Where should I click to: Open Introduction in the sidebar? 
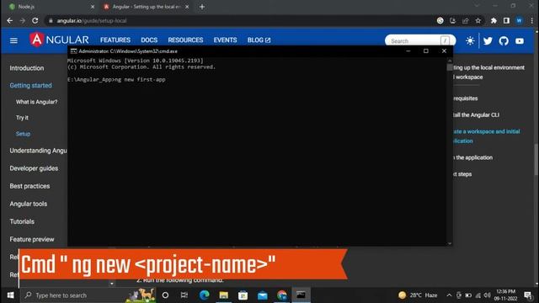pyautogui.click(x=26, y=68)
